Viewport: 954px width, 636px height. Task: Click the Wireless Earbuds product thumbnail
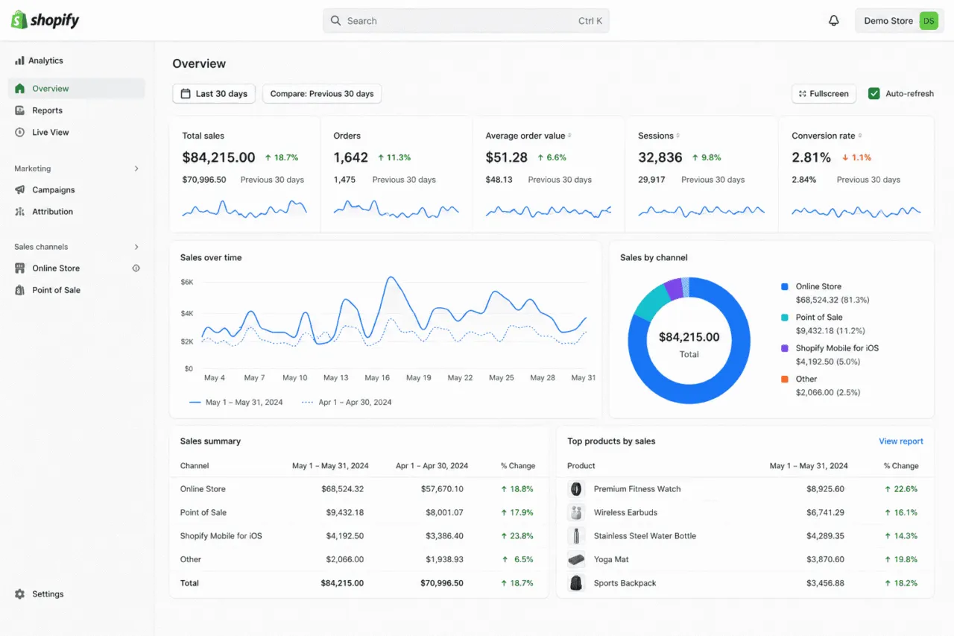point(576,512)
